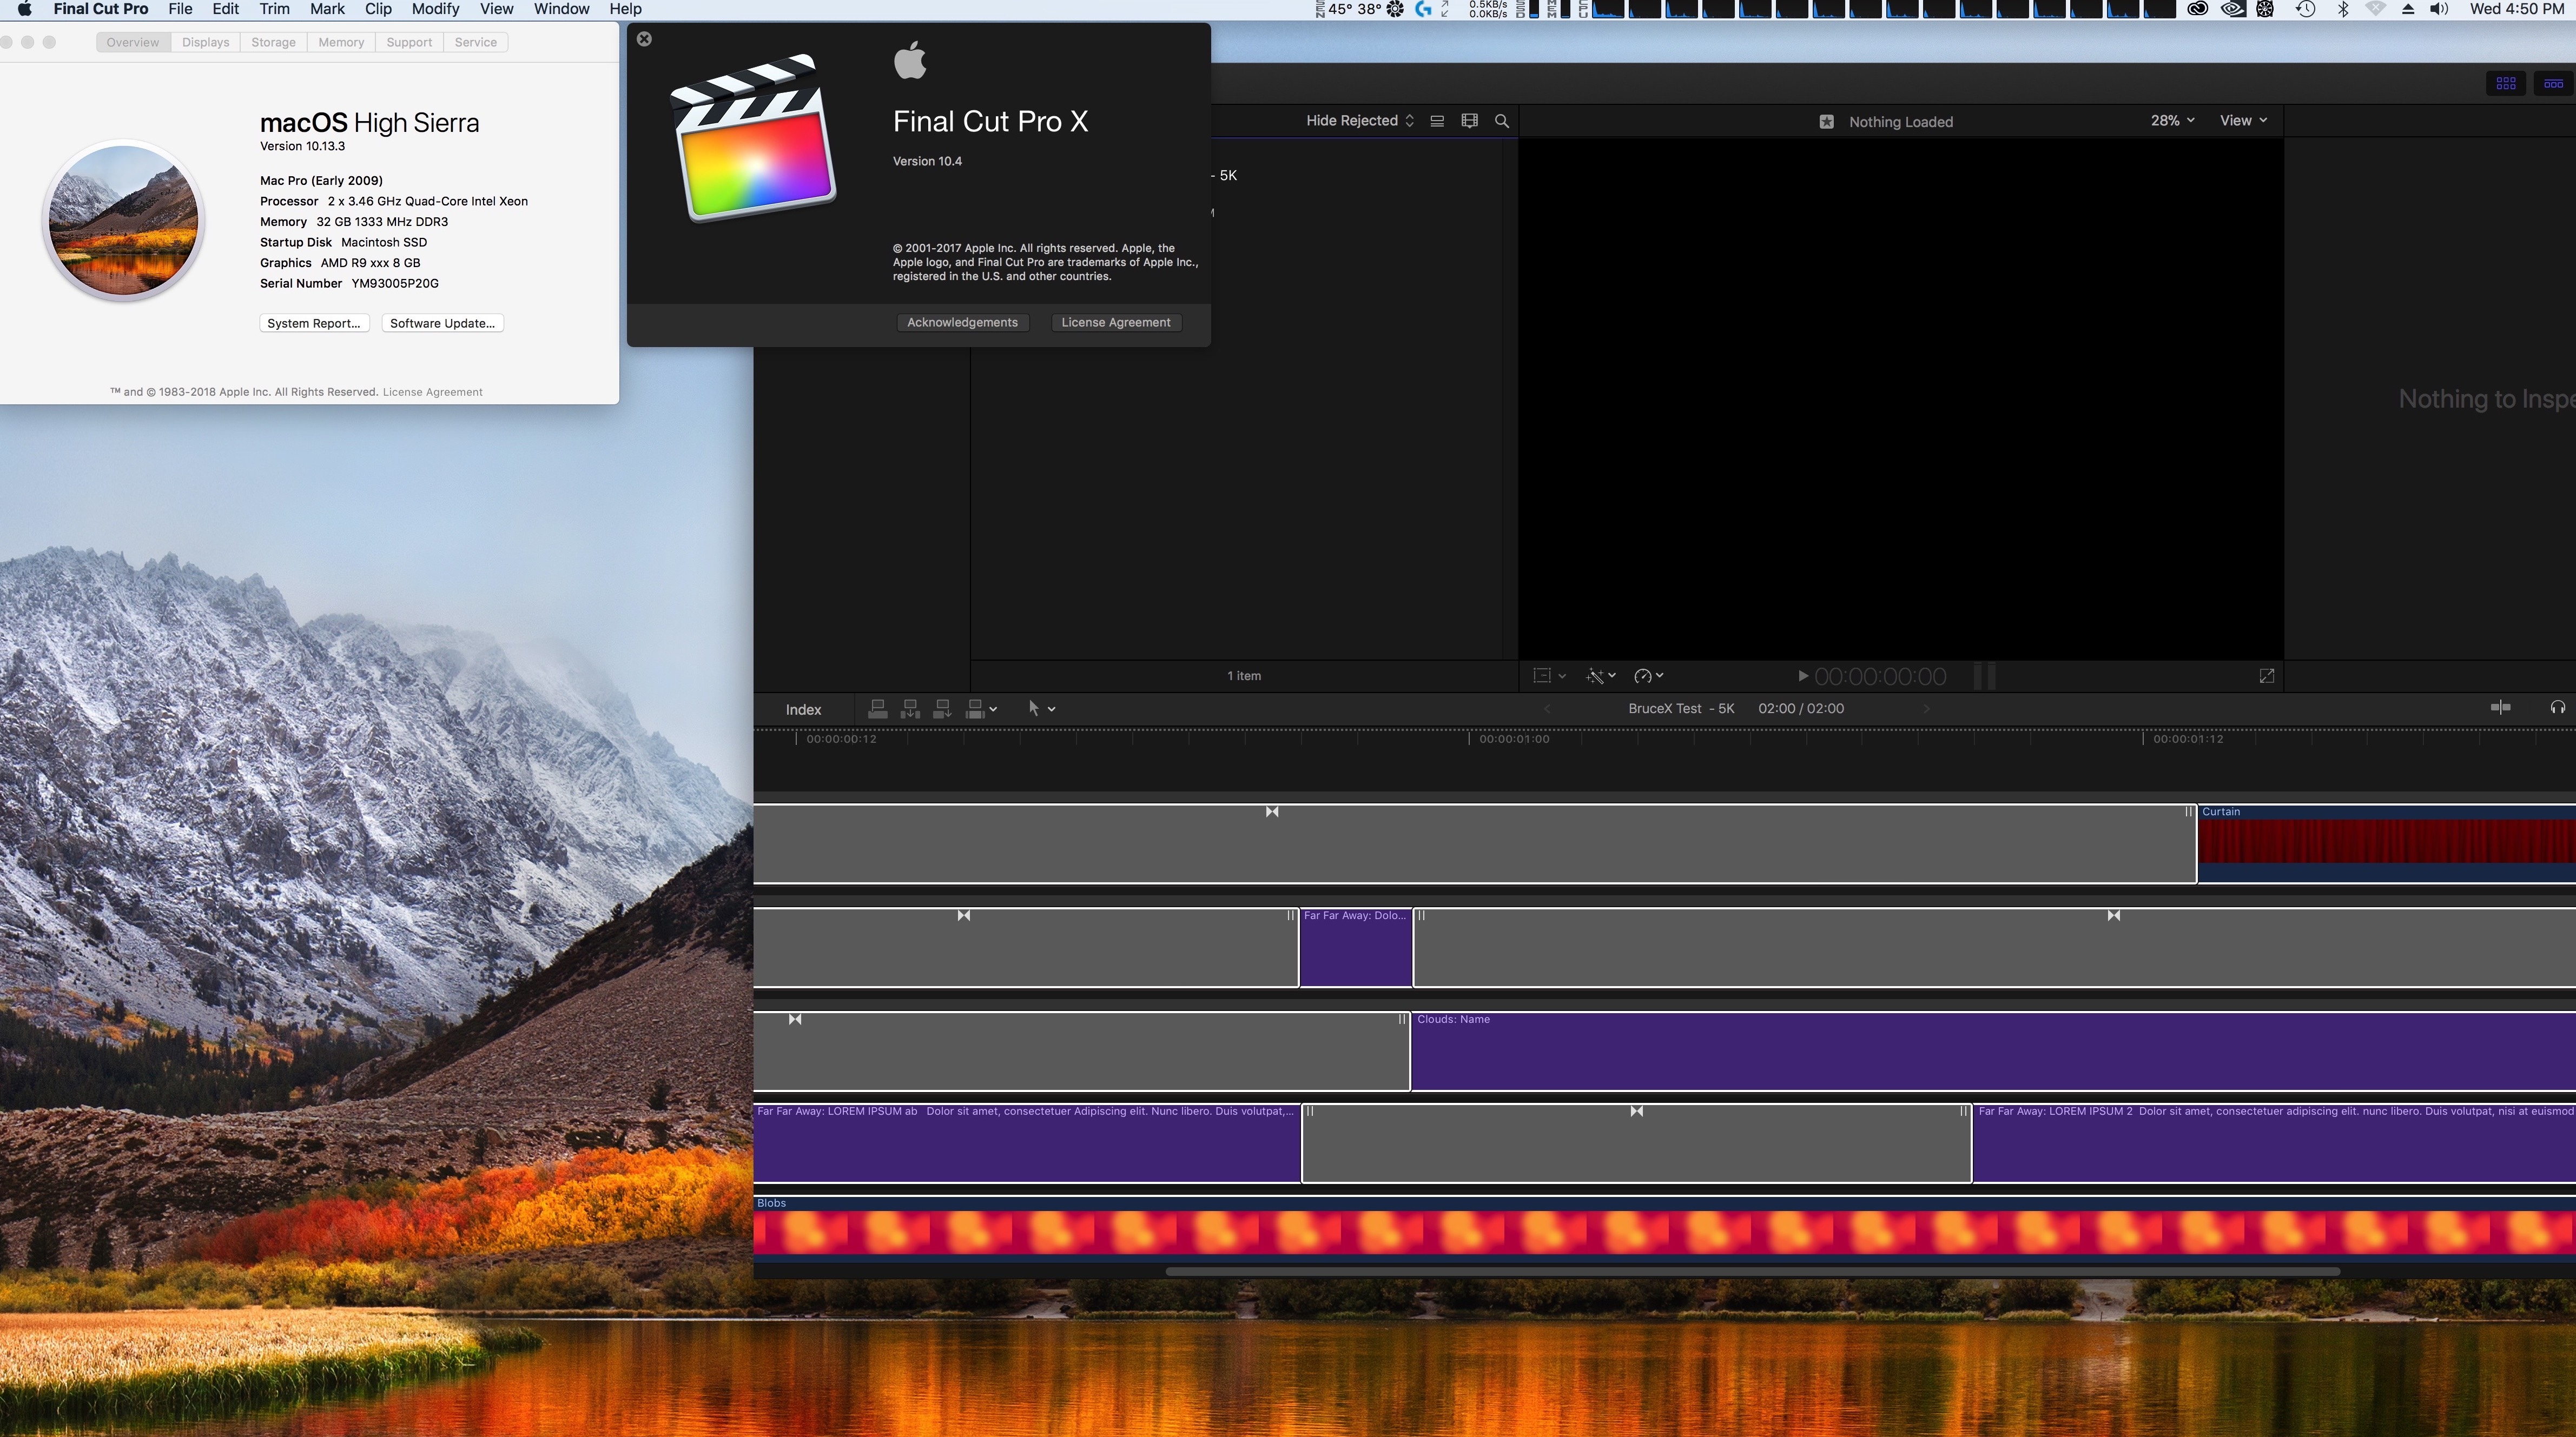Open System Report in About This Mac

(x=314, y=324)
